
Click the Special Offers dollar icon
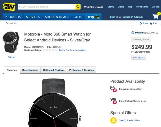click(x=113, y=120)
